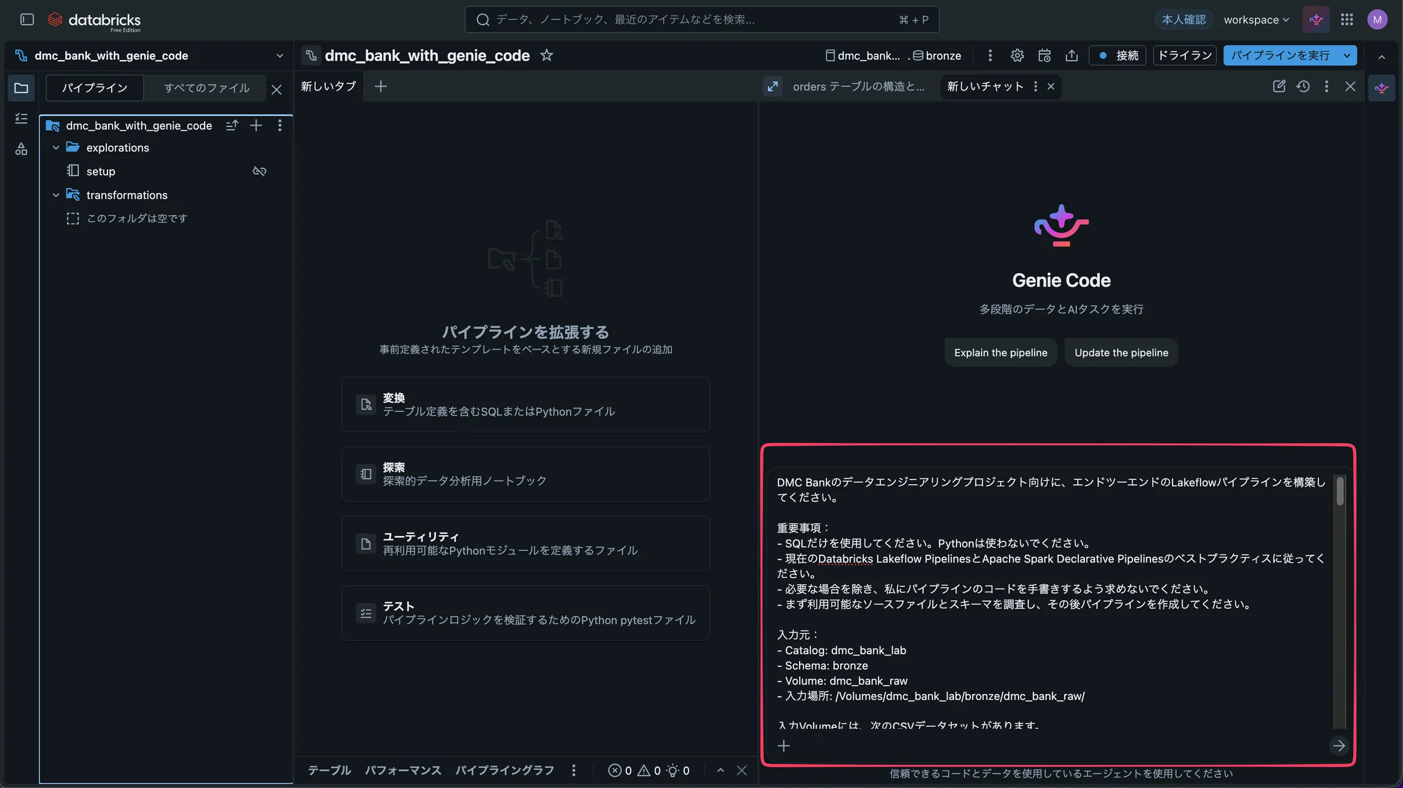Open pipeline settings gear
1403x788 pixels.
coord(1017,55)
